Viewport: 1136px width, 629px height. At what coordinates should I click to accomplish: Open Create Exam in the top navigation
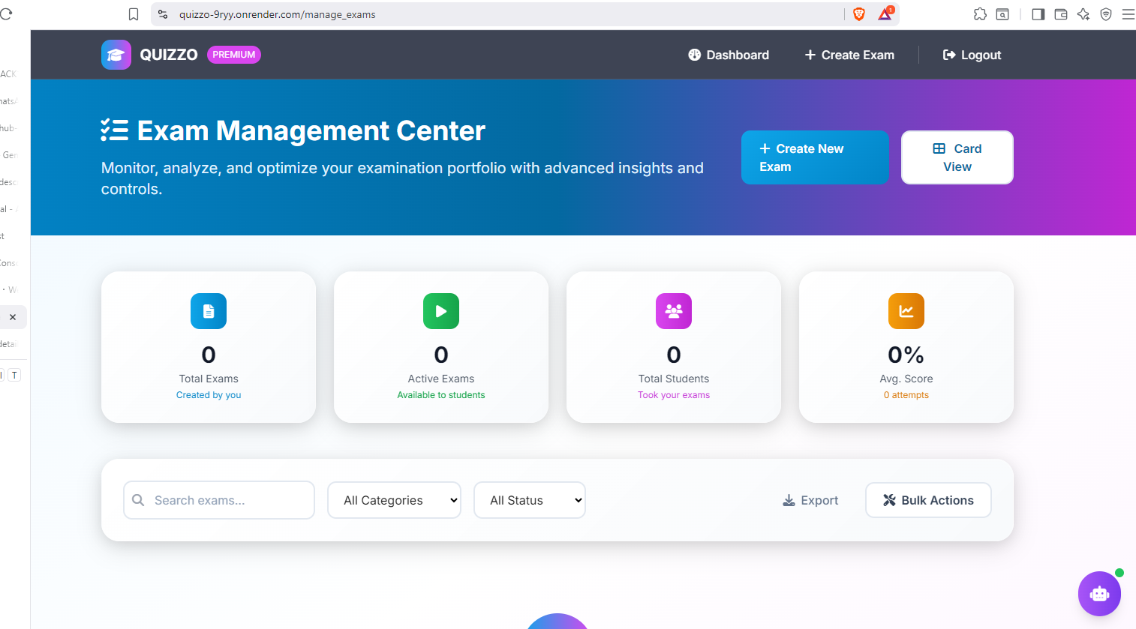[849, 55]
